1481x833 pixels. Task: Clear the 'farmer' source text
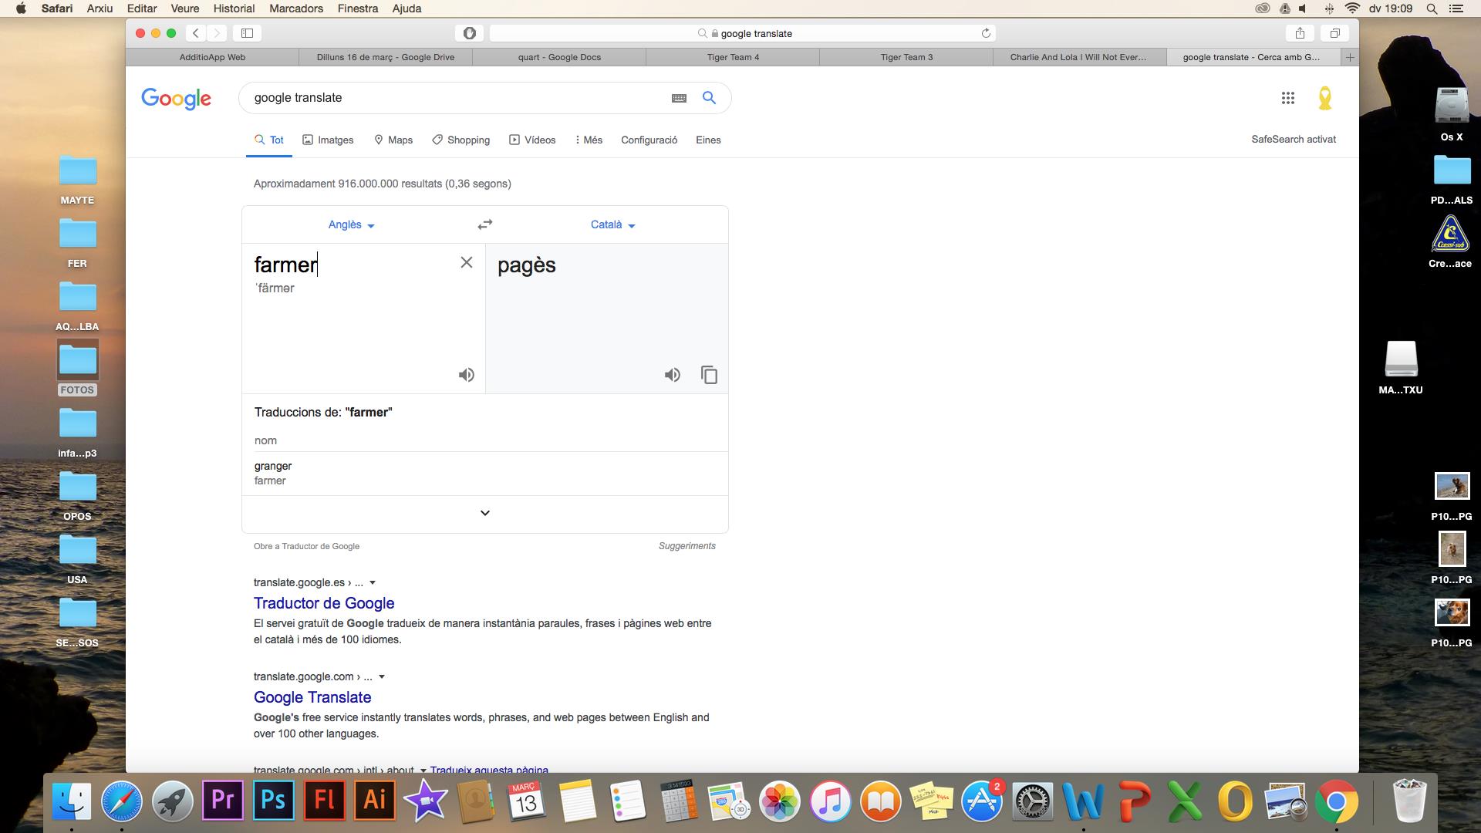[x=466, y=263]
